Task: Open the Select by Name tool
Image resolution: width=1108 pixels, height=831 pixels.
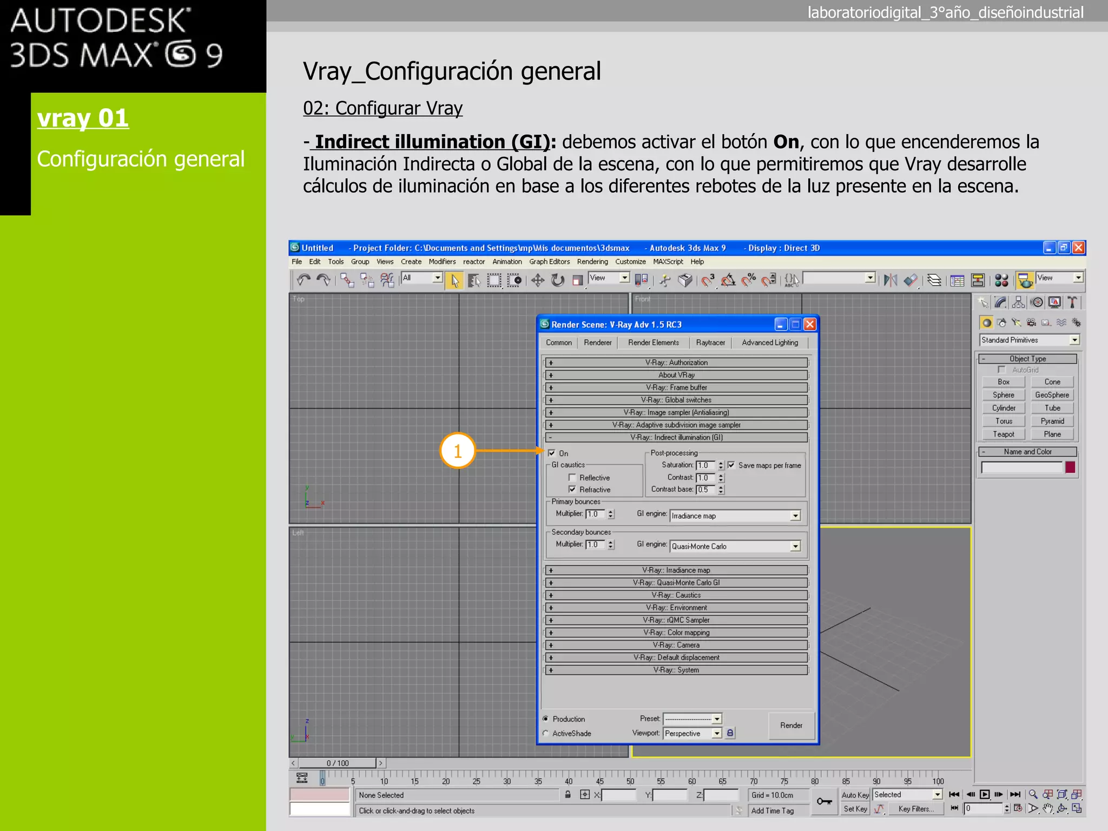Action: (474, 280)
